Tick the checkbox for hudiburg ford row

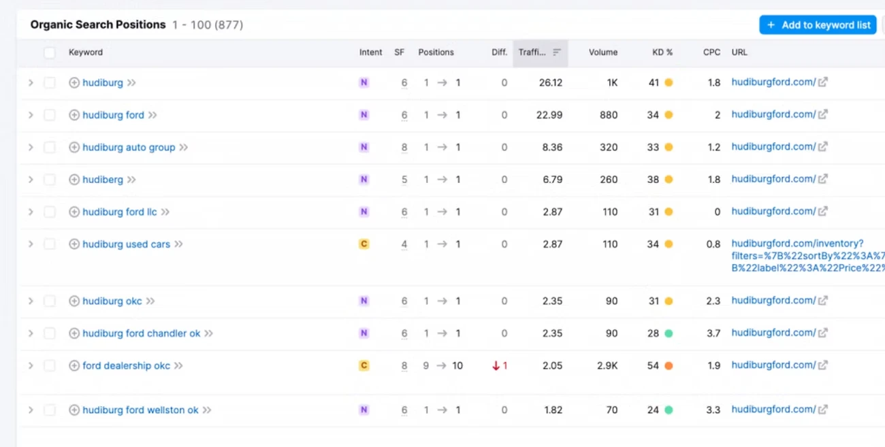(50, 115)
